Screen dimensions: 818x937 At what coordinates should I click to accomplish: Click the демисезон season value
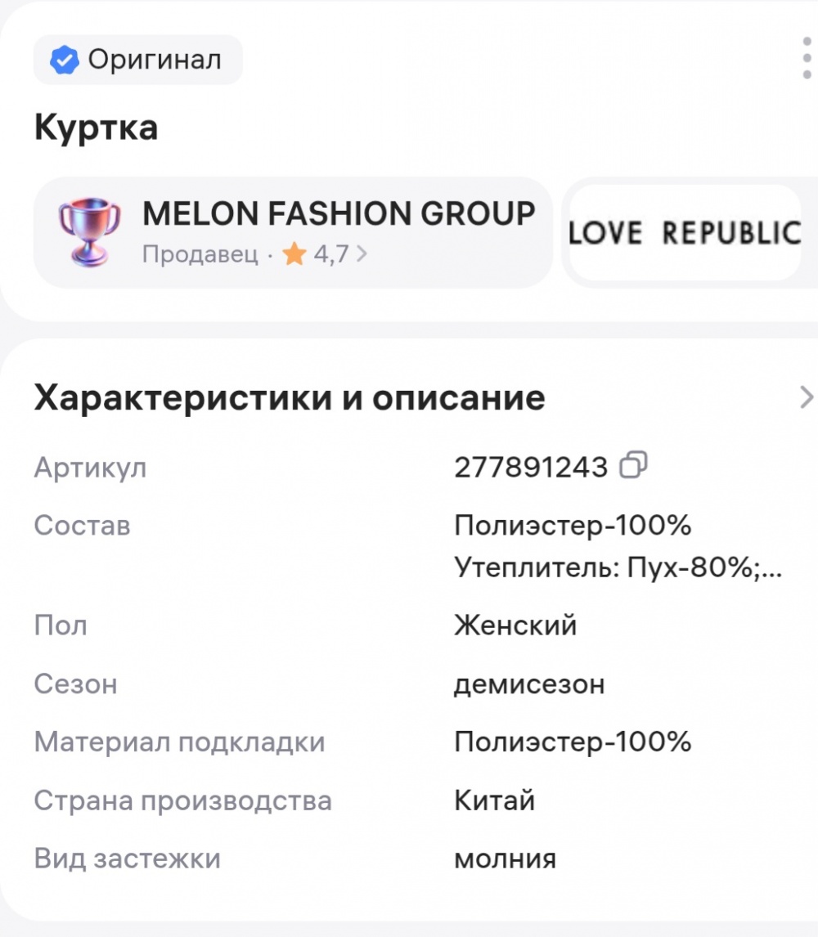pos(529,684)
